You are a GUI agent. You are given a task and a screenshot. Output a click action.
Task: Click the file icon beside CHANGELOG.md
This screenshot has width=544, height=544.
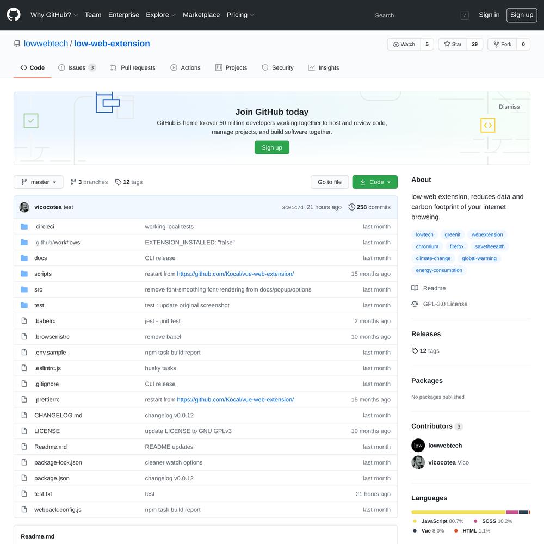(24, 415)
